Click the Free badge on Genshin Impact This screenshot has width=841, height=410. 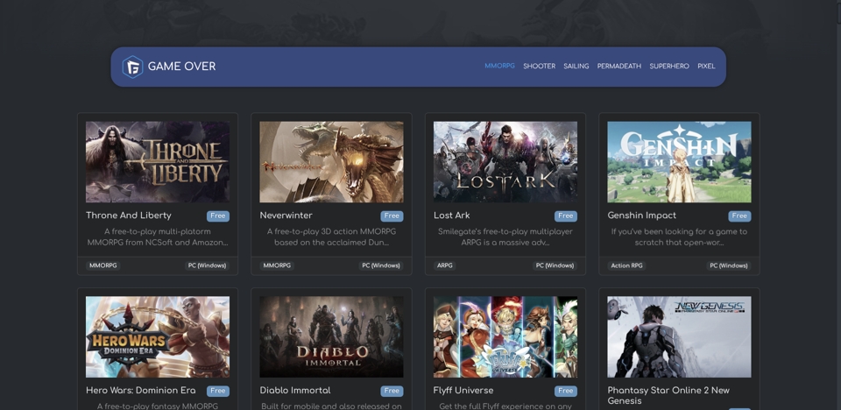click(739, 216)
